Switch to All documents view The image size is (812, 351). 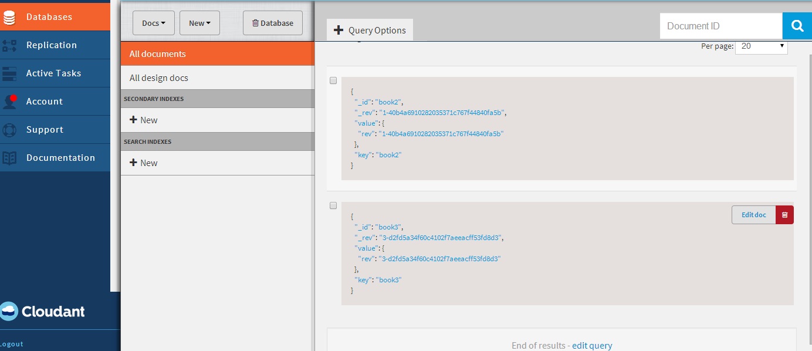(158, 54)
